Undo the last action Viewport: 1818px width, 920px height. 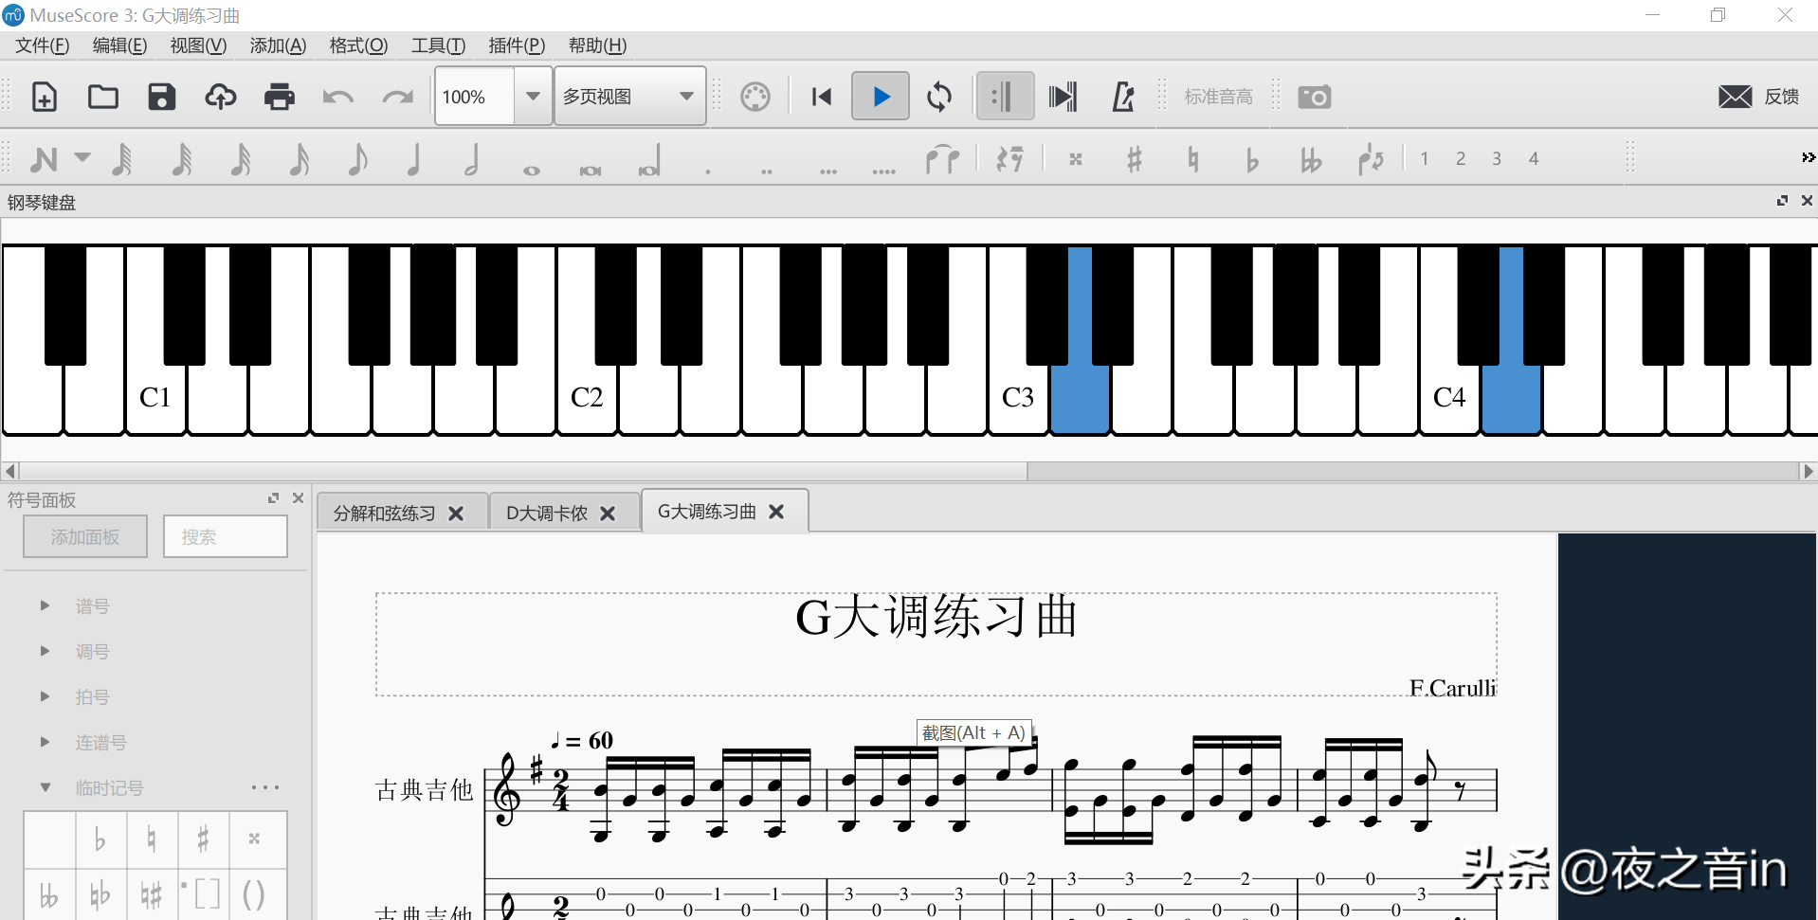[338, 97]
